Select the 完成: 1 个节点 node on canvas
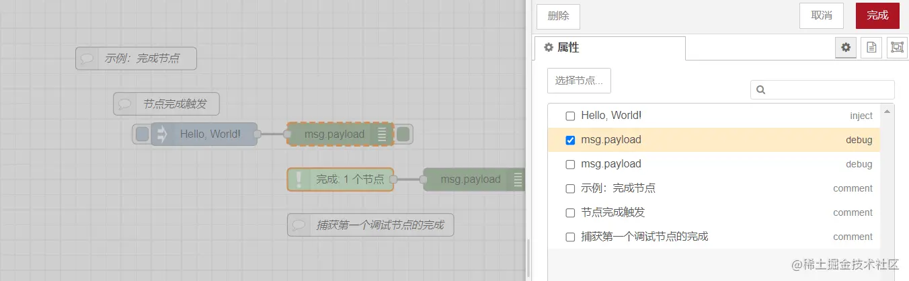Screen dimensions: 909x281 click(340, 179)
